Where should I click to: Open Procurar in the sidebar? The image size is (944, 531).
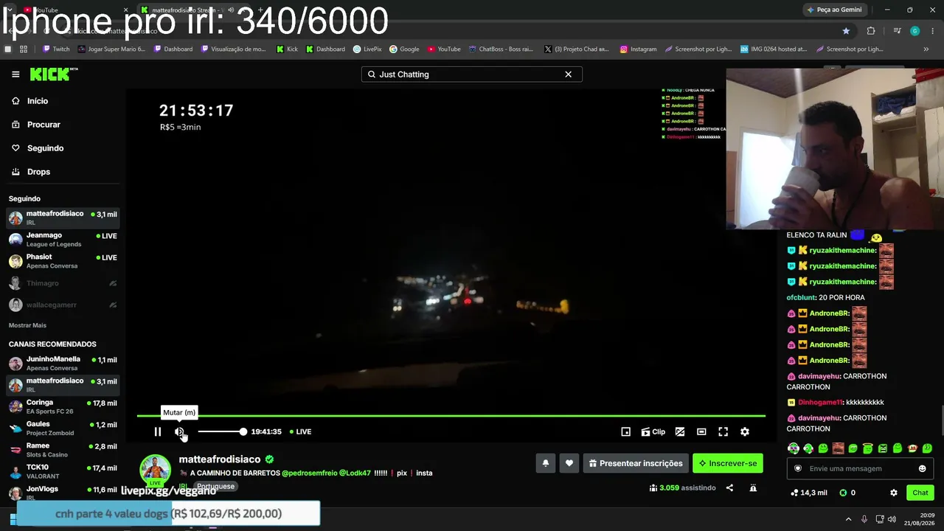44,125
